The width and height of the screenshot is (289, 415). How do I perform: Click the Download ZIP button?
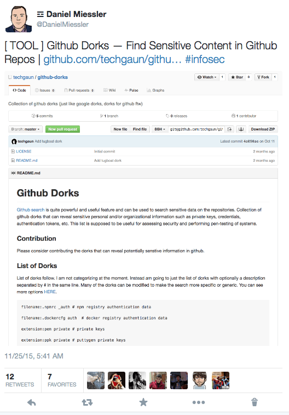coord(263,129)
